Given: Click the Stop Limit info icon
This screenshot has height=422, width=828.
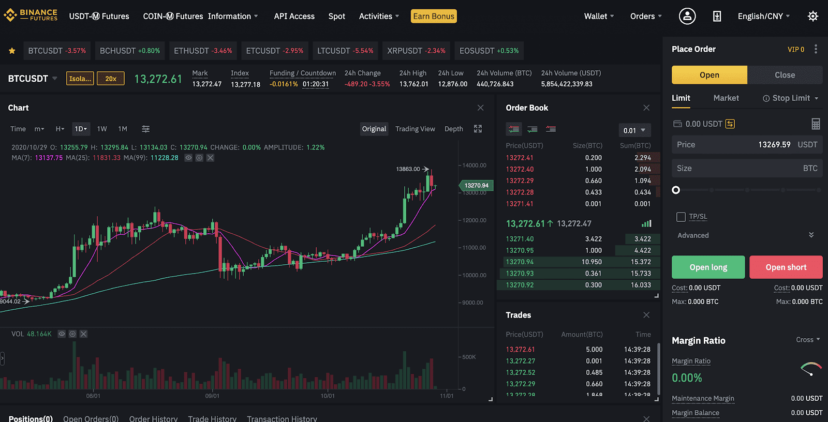Looking at the screenshot, I should pos(766,98).
